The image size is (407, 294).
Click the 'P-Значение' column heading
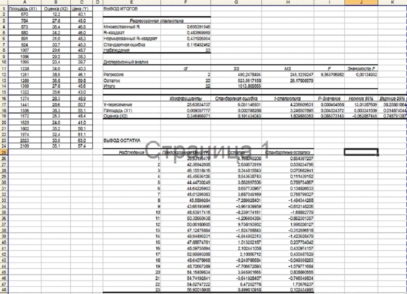pos(329,98)
